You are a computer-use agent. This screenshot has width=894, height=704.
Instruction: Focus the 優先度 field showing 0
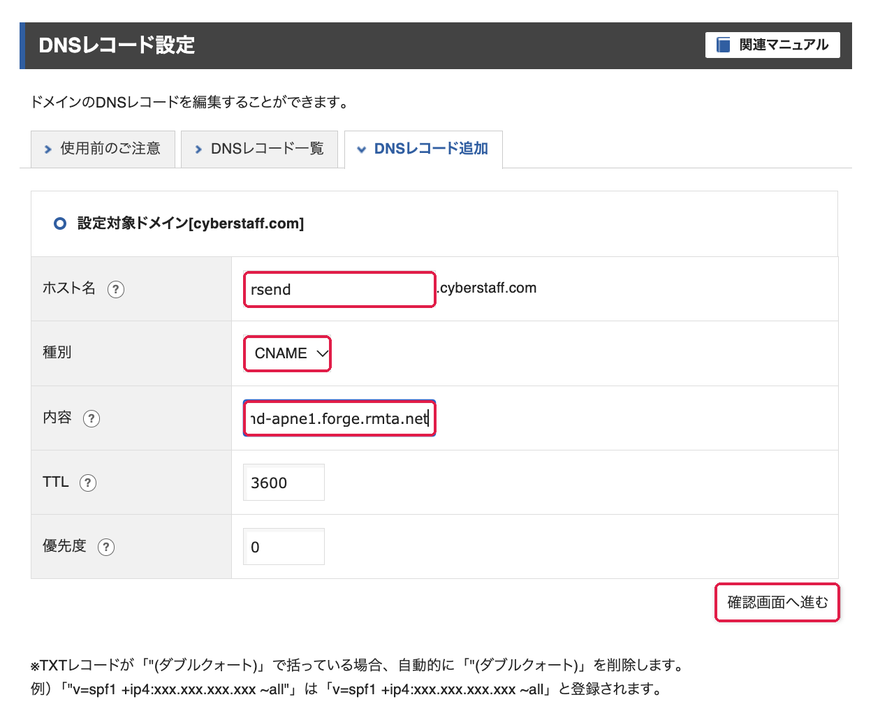(284, 547)
